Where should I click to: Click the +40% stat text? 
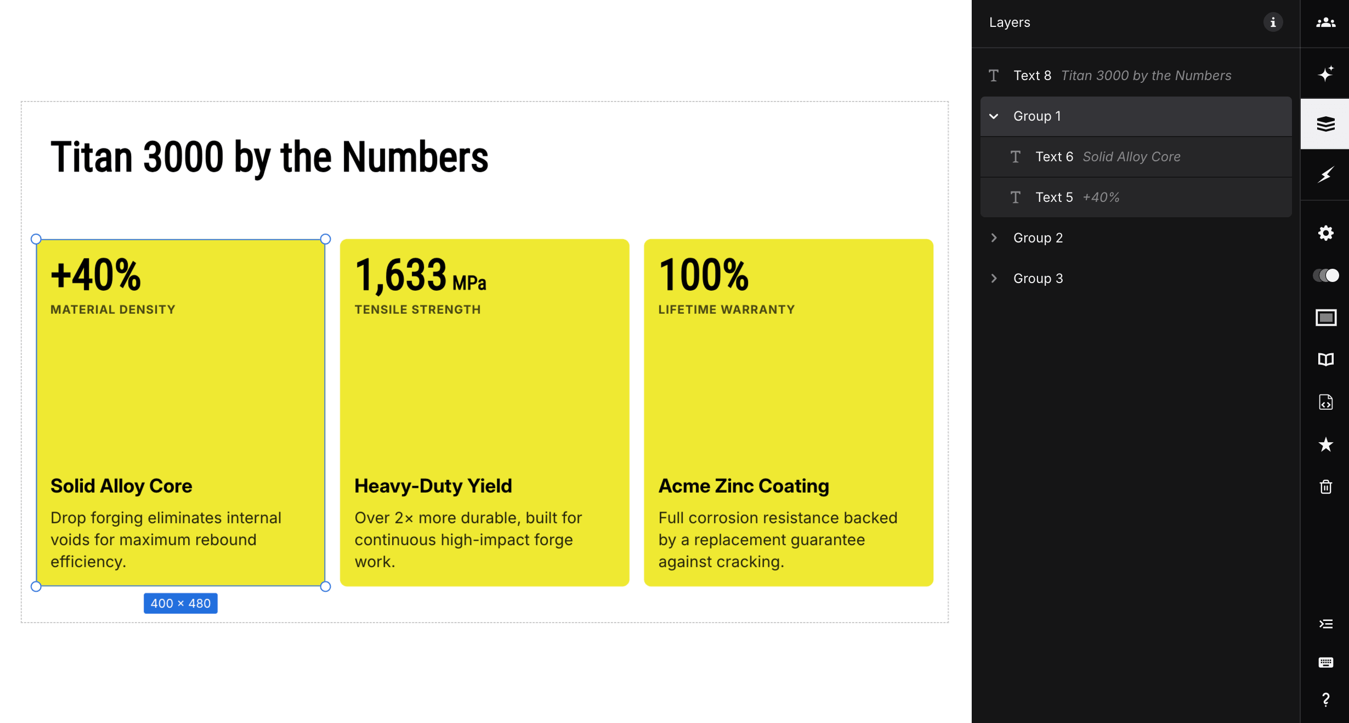point(96,274)
